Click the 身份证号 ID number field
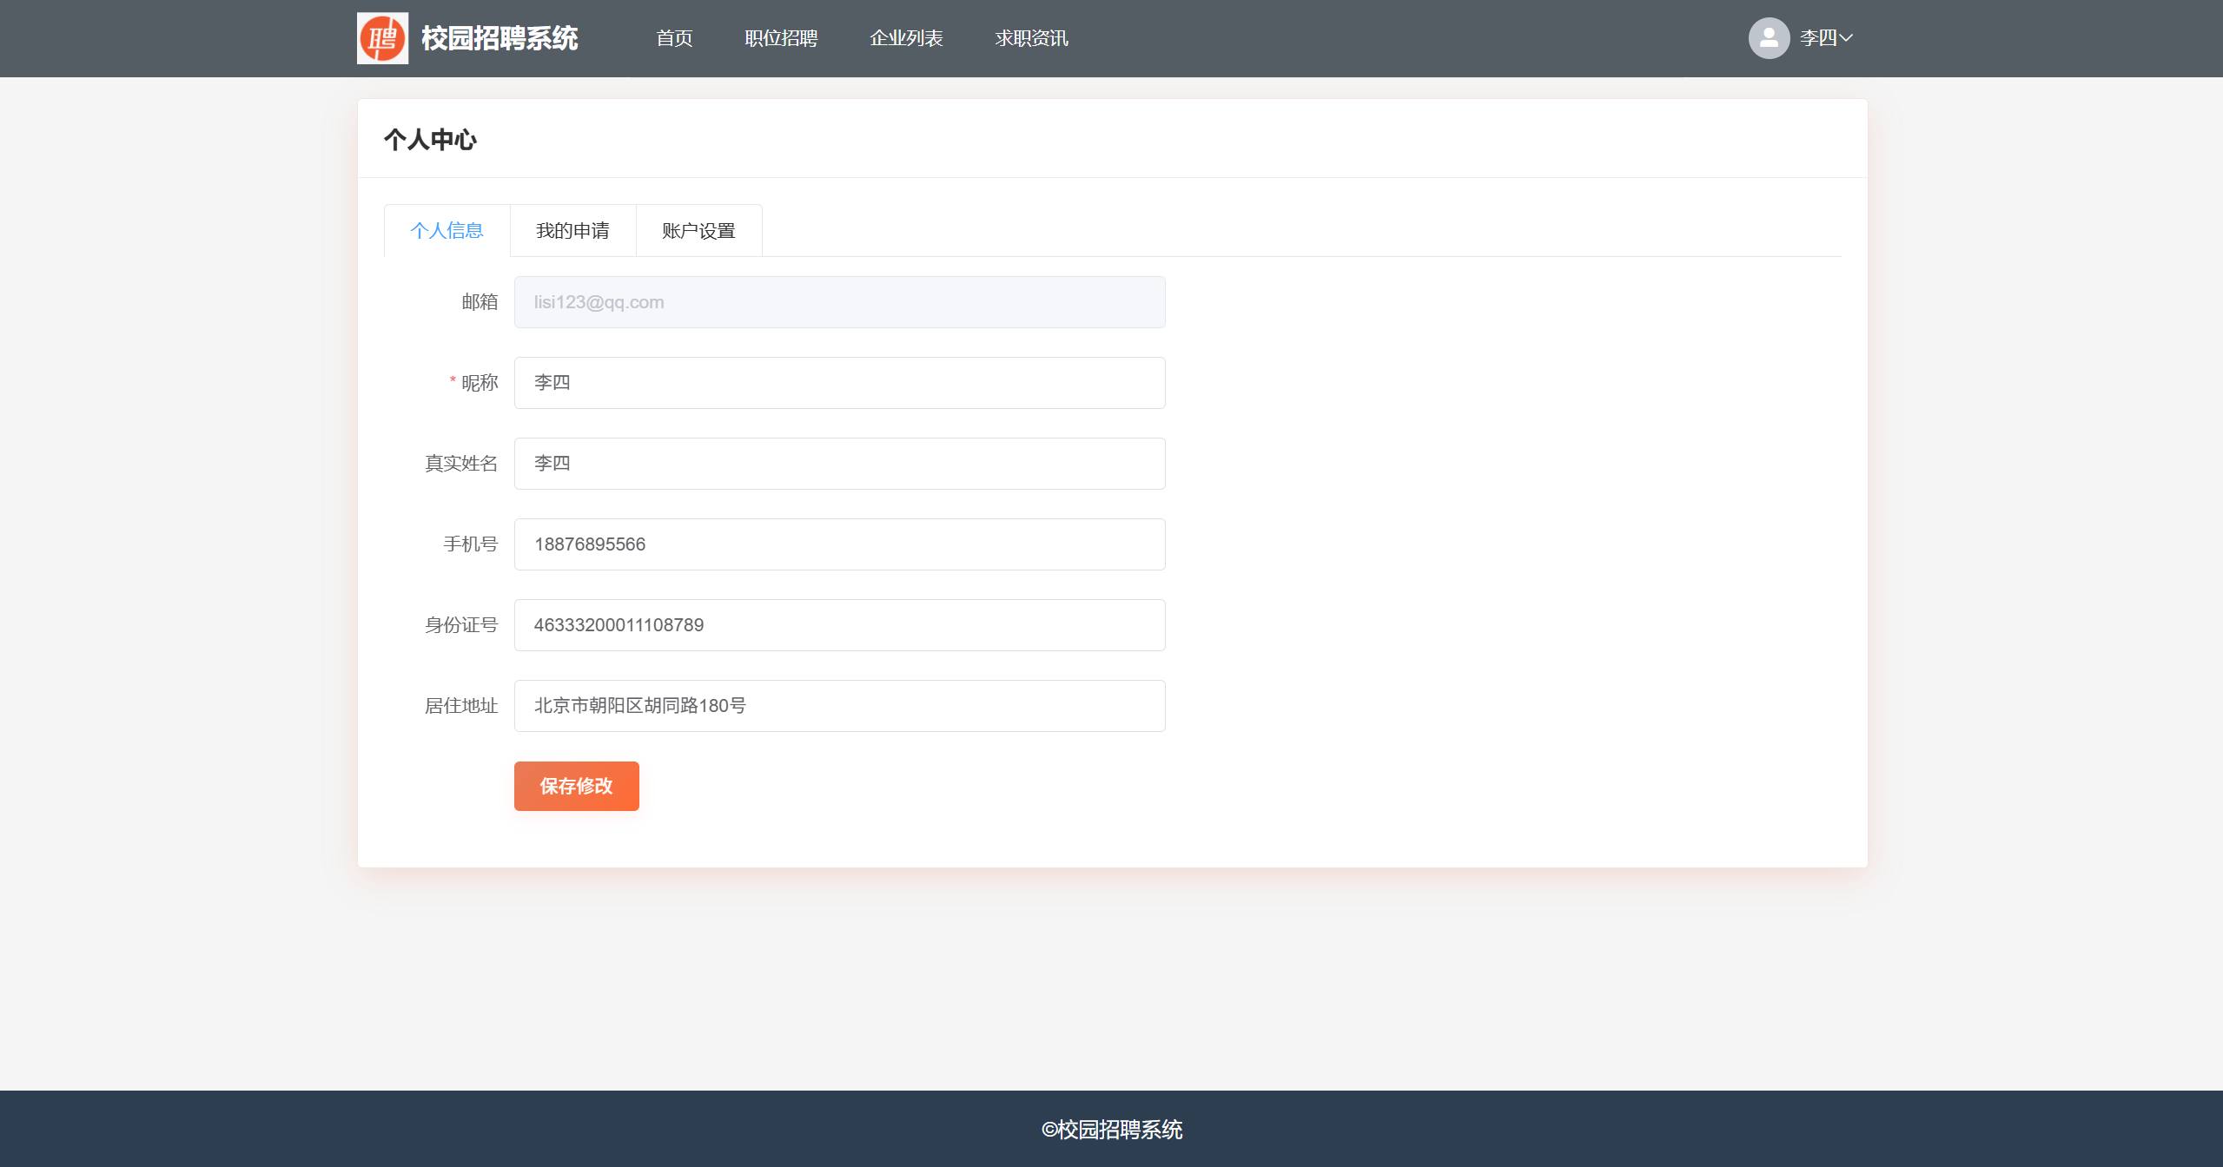Viewport: 2223px width, 1167px height. (x=839, y=625)
